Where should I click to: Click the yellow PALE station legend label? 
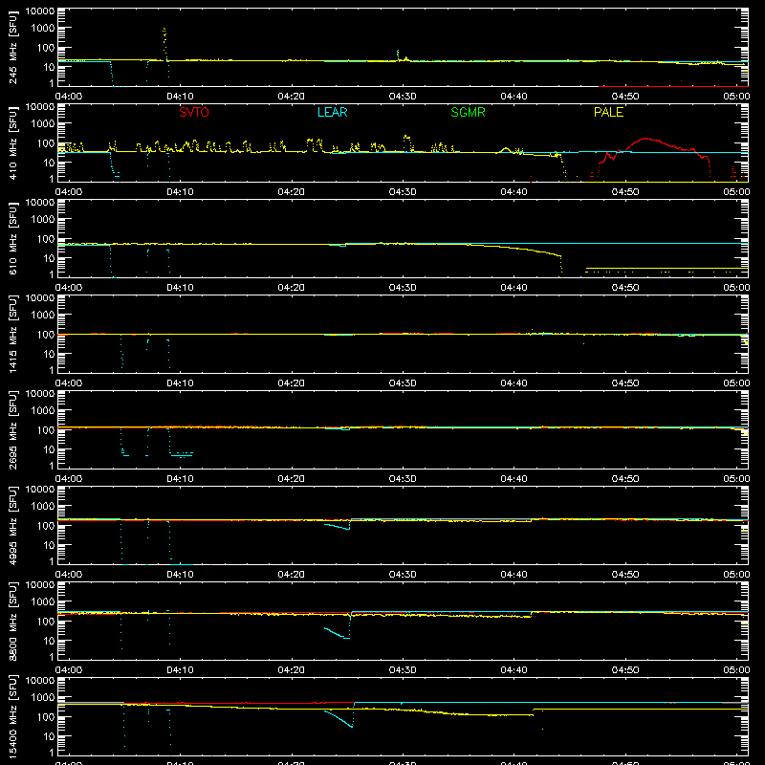pyautogui.click(x=608, y=112)
